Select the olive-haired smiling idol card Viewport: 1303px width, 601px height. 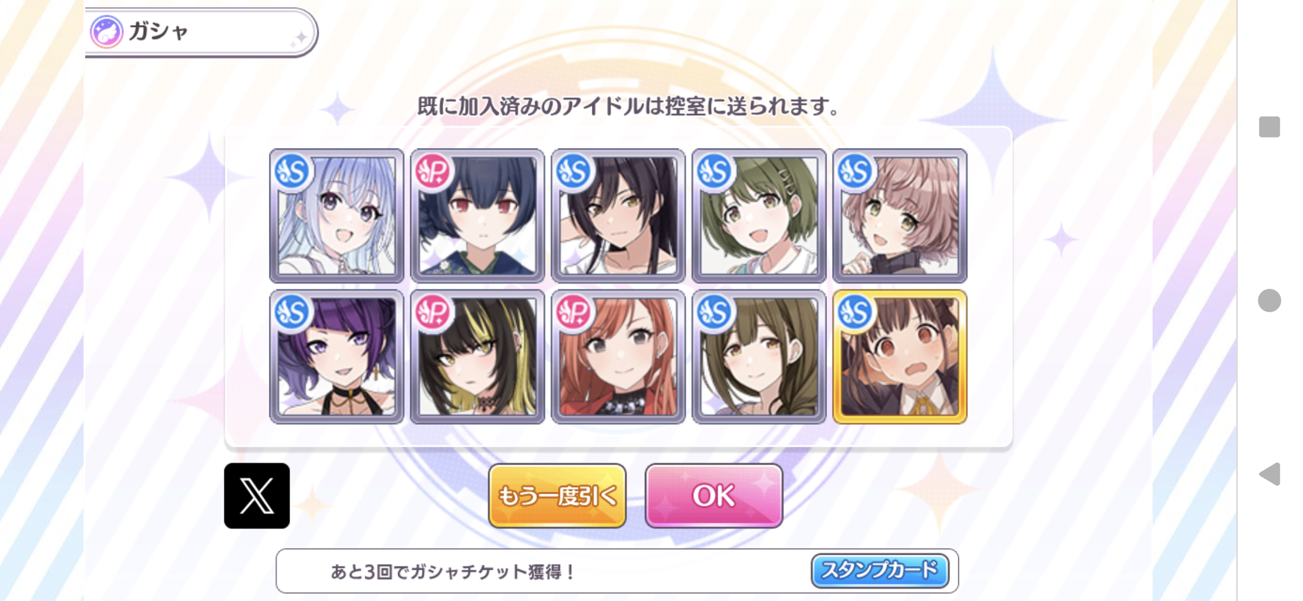tap(759, 356)
